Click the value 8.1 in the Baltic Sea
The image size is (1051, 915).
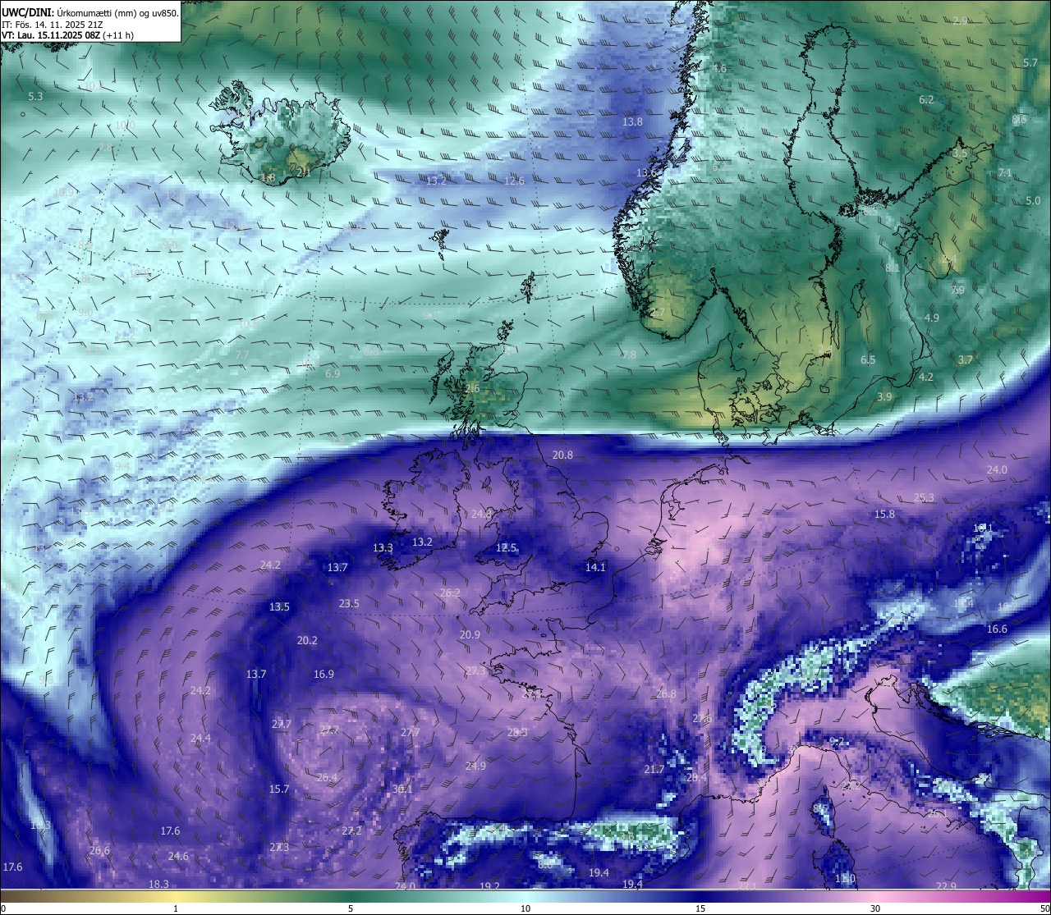pos(893,268)
